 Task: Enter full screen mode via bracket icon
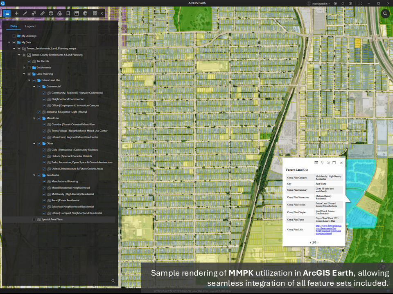pos(360,4)
